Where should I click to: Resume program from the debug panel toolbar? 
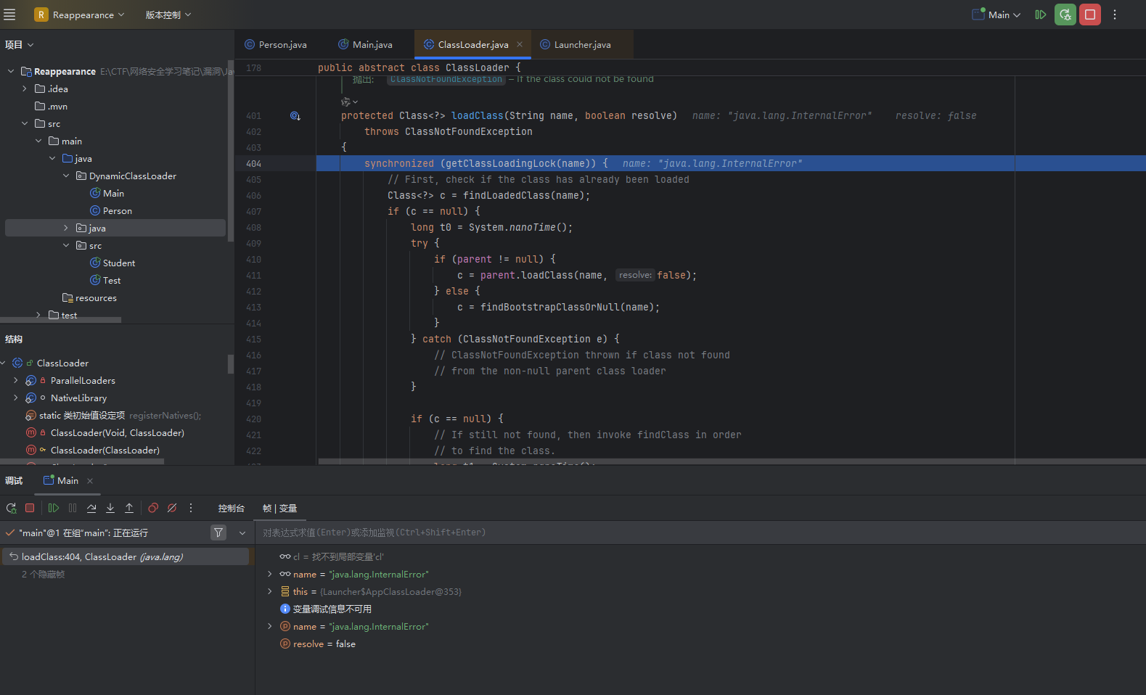tap(54, 509)
